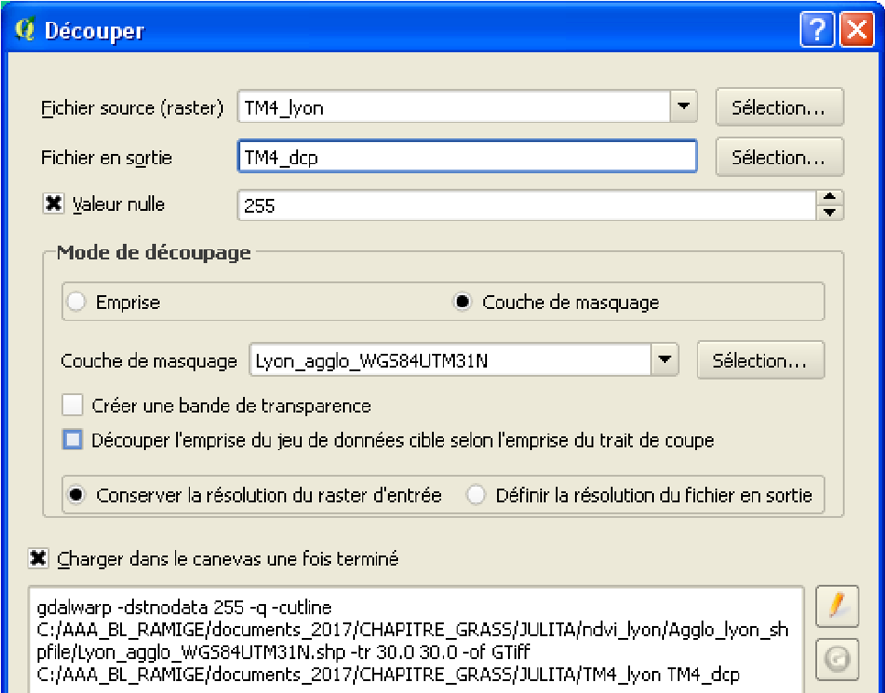Open the Couche de masquage dropdown arrow
Viewport: 885px width, 693px height.
(664, 359)
